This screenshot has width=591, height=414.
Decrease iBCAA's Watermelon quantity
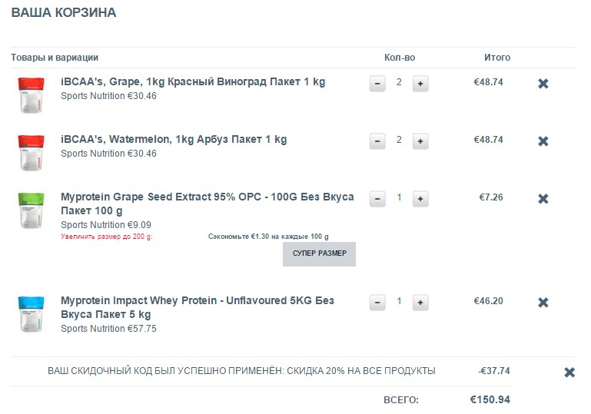click(x=377, y=141)
